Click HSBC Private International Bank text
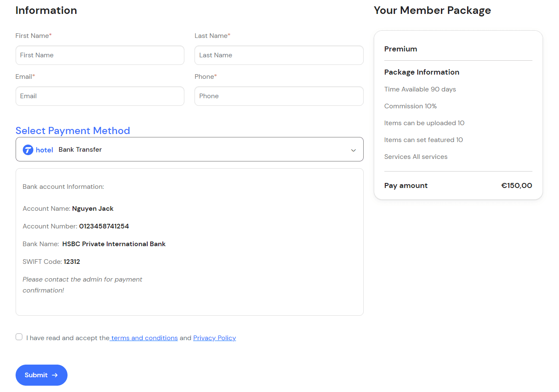 (x=114, y=244)
